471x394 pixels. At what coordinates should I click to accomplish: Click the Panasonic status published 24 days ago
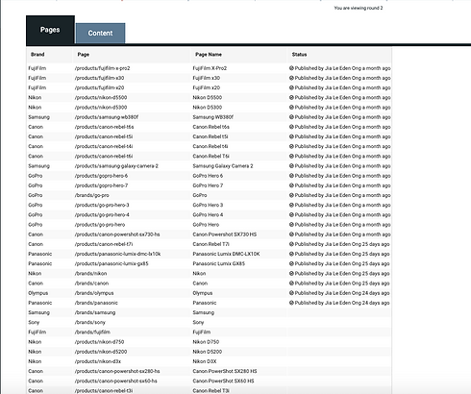339,303
